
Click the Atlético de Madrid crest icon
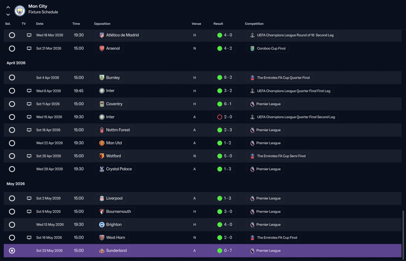tap(101, 35)
